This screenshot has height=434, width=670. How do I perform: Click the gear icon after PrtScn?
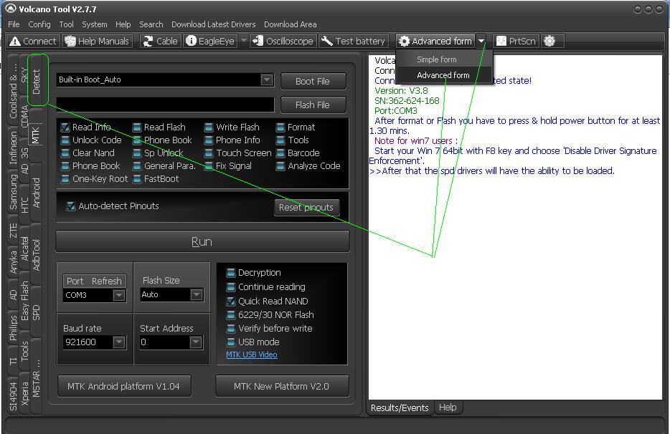(x=549, y=41)
